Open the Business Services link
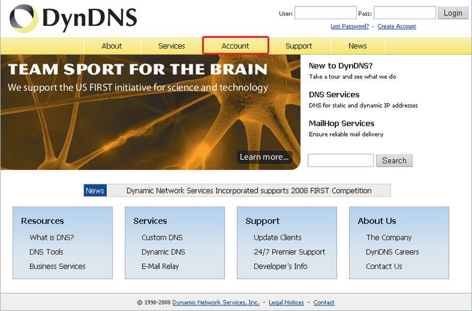The width and height of the screenshot is (472, 311). coord(58,267)
